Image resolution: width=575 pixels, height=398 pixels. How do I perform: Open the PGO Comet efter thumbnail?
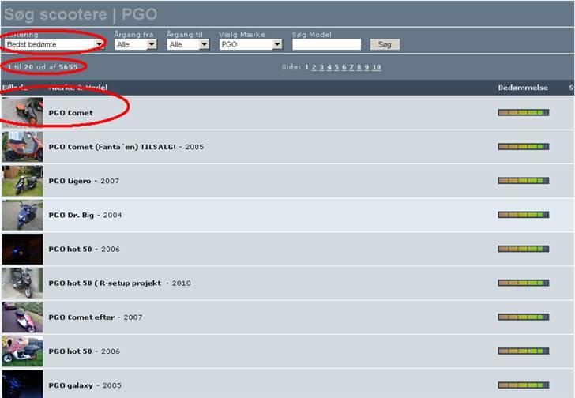(22, 317)
